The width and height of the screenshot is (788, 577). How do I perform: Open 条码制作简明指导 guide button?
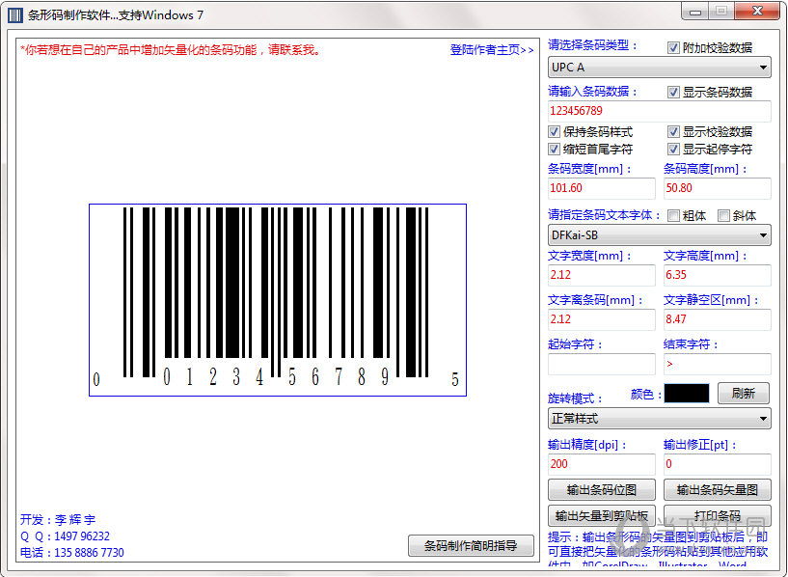(471, 546)
